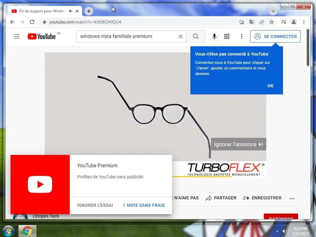316x237 pixels.
Task: Expand the tab search chevron
Action: (x=273, y=11)
